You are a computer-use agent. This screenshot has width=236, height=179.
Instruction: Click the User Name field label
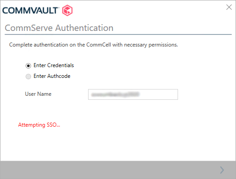pos(38,94)
